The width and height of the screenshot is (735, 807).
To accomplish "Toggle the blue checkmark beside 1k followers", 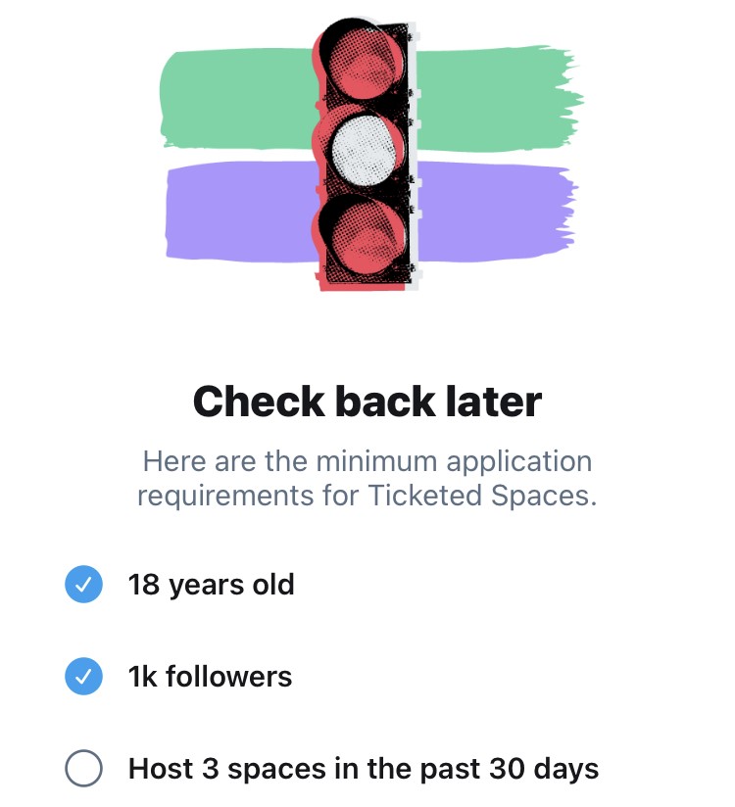I will tap(84, 677).
